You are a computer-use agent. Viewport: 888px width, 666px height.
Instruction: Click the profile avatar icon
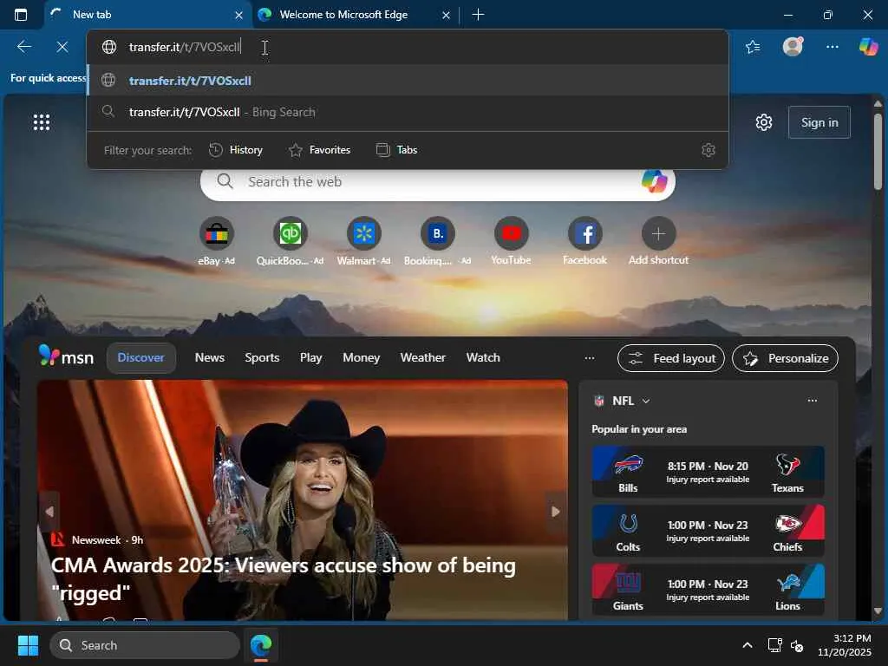click(x=793, y=47)
